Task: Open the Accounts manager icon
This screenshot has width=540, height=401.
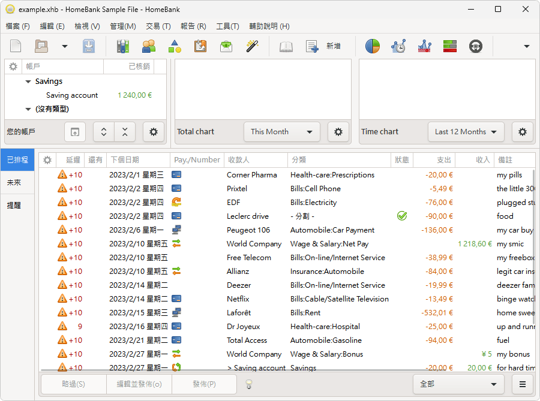Action: (123, 46)
